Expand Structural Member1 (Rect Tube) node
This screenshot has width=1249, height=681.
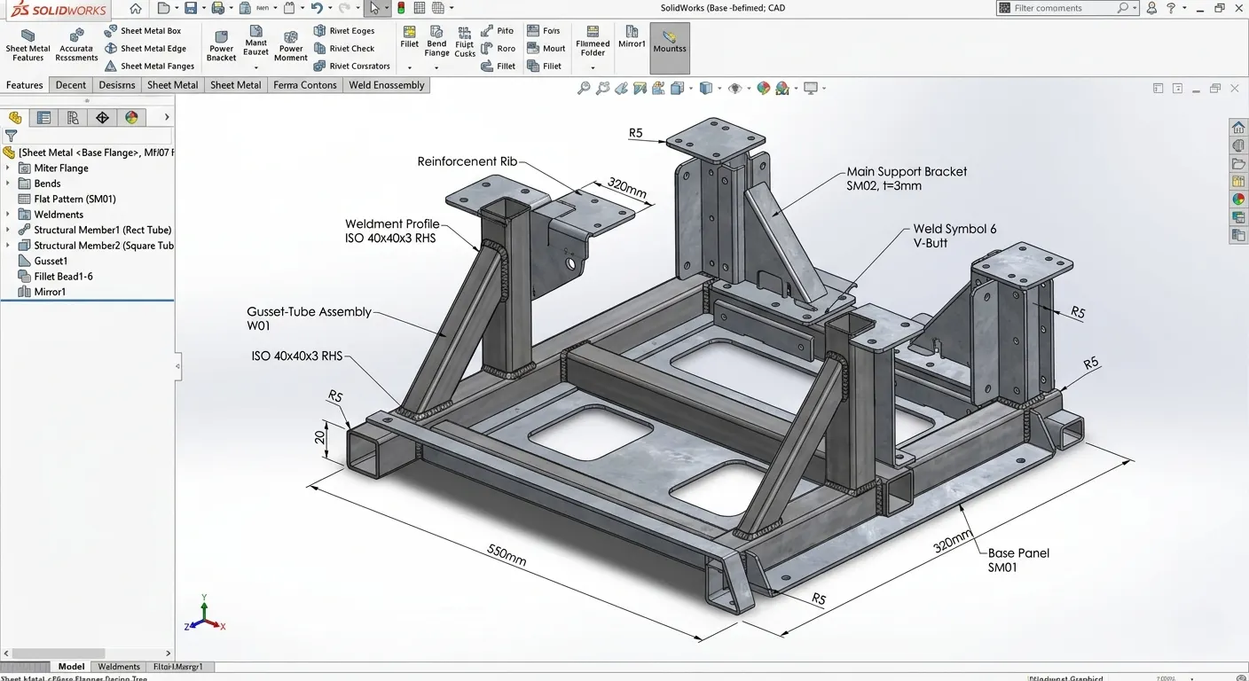point(8,230)
